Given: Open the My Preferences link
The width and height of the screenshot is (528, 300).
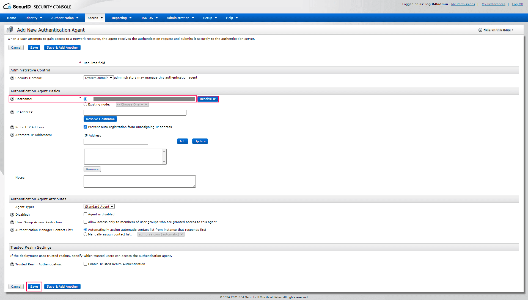Looking at the screenshot, I should coord(493,4).
